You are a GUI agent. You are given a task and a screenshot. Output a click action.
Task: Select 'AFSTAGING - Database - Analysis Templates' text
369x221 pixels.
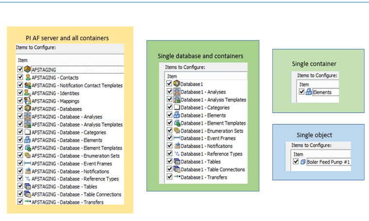pyautogui.click(x=77, y=124)
